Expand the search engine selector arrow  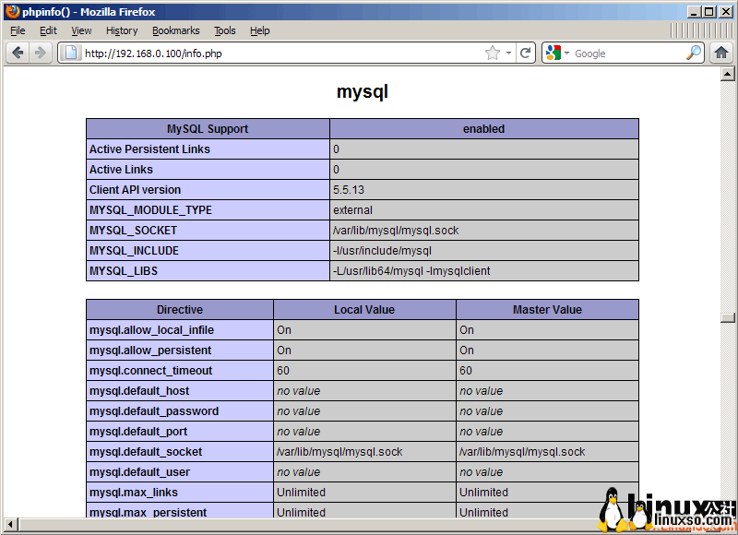[x=566, y=53]
